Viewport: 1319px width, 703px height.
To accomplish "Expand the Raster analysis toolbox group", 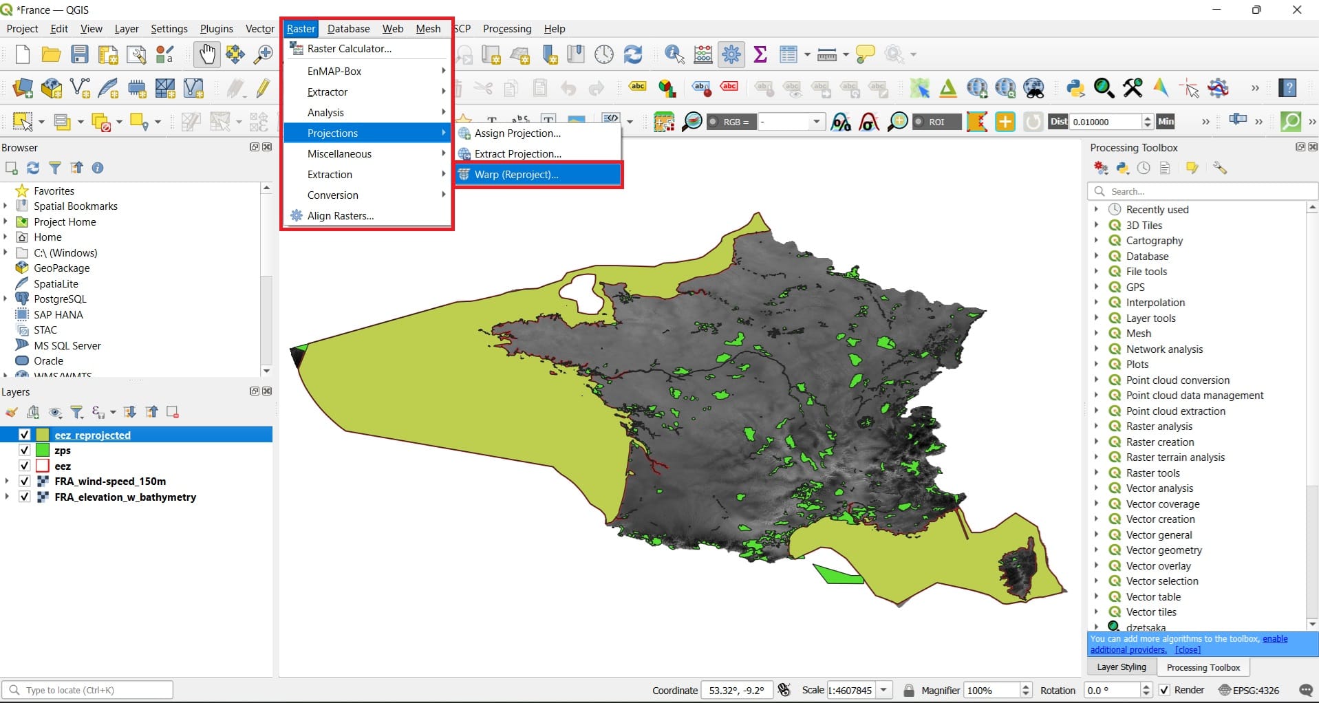I will [1097, 426].
